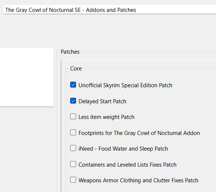The width and height of the screenshot is (216, 192).
Task: Click the 'Unofficial Skyrim Special Edition Patch' label text
Action: pyautogui.click(x=125, y=85)
